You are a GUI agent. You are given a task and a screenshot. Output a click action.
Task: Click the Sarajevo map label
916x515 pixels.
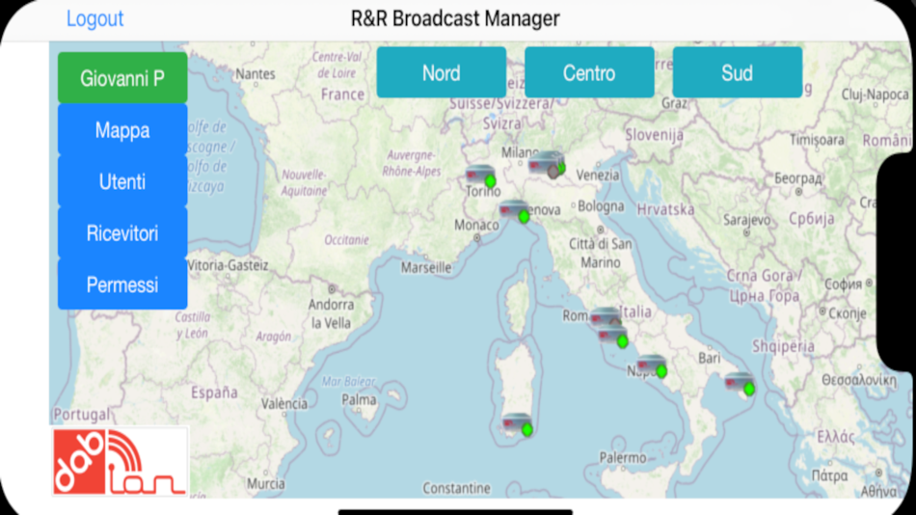click(x=746, y=220)
